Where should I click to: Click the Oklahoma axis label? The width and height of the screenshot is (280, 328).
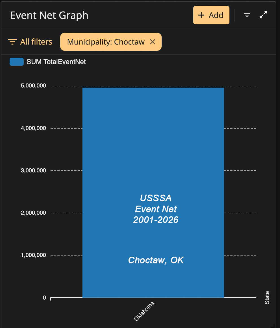click(144, 311)
